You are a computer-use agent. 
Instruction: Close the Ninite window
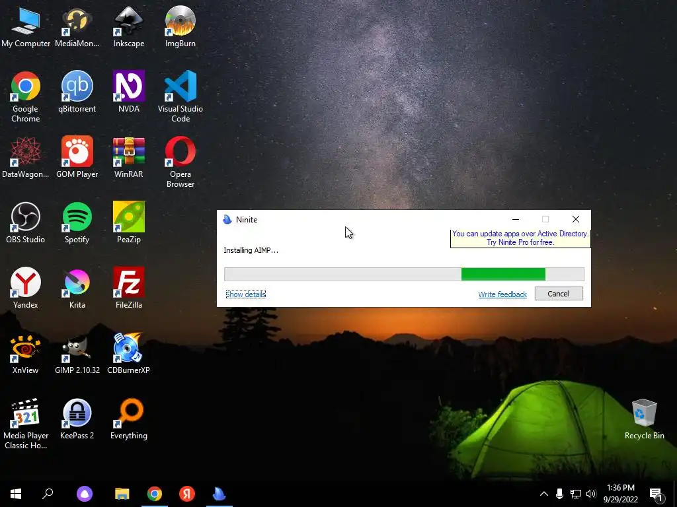(x=576, y=219)
